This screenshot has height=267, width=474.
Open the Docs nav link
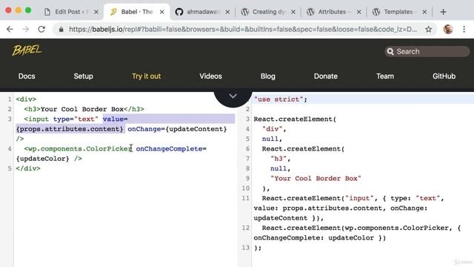27,76
